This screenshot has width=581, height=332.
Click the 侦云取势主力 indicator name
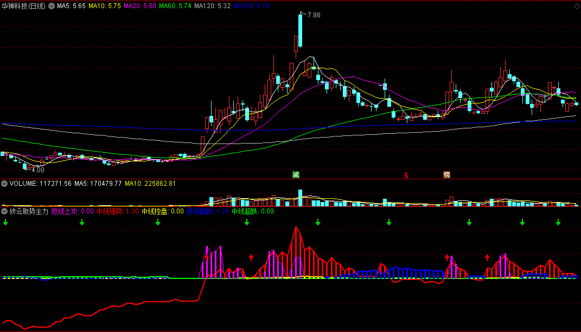pos(29,211)
